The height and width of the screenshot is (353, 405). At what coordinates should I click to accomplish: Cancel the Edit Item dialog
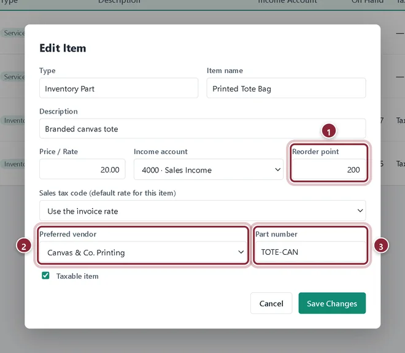tap(271, 303)
